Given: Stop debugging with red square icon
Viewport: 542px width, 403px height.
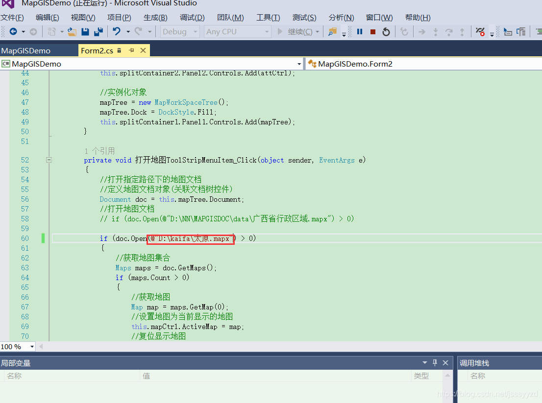Looking at the screenshot, I should tap(372, 32).
